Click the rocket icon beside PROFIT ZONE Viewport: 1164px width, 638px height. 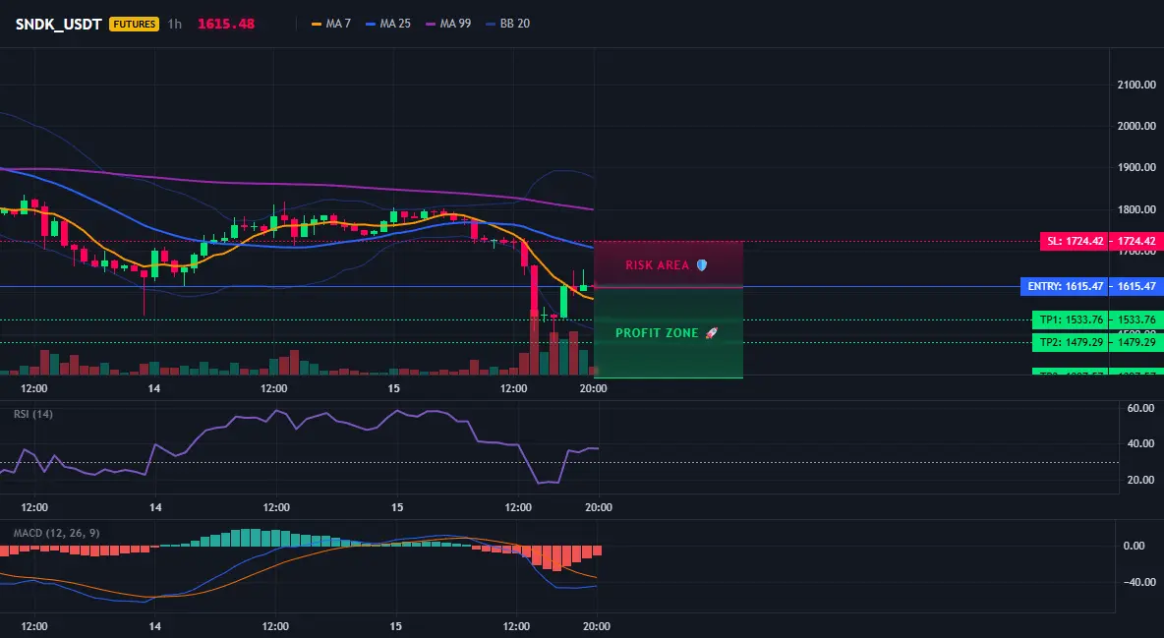711,332
